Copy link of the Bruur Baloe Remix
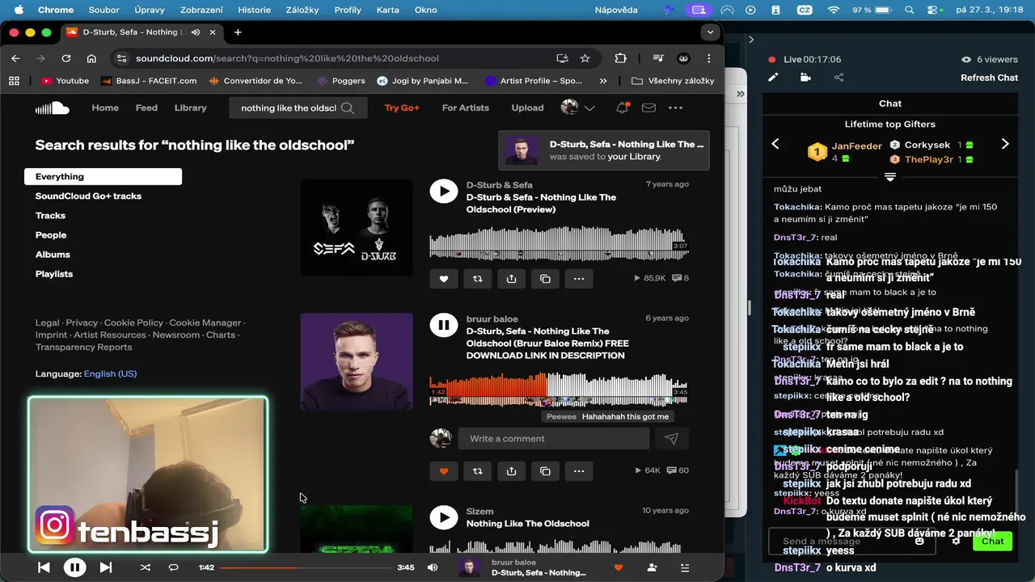Screen dimensions: 1035x582 coord(545,470)
